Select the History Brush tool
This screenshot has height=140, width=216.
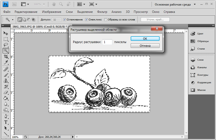click(6, 87)
